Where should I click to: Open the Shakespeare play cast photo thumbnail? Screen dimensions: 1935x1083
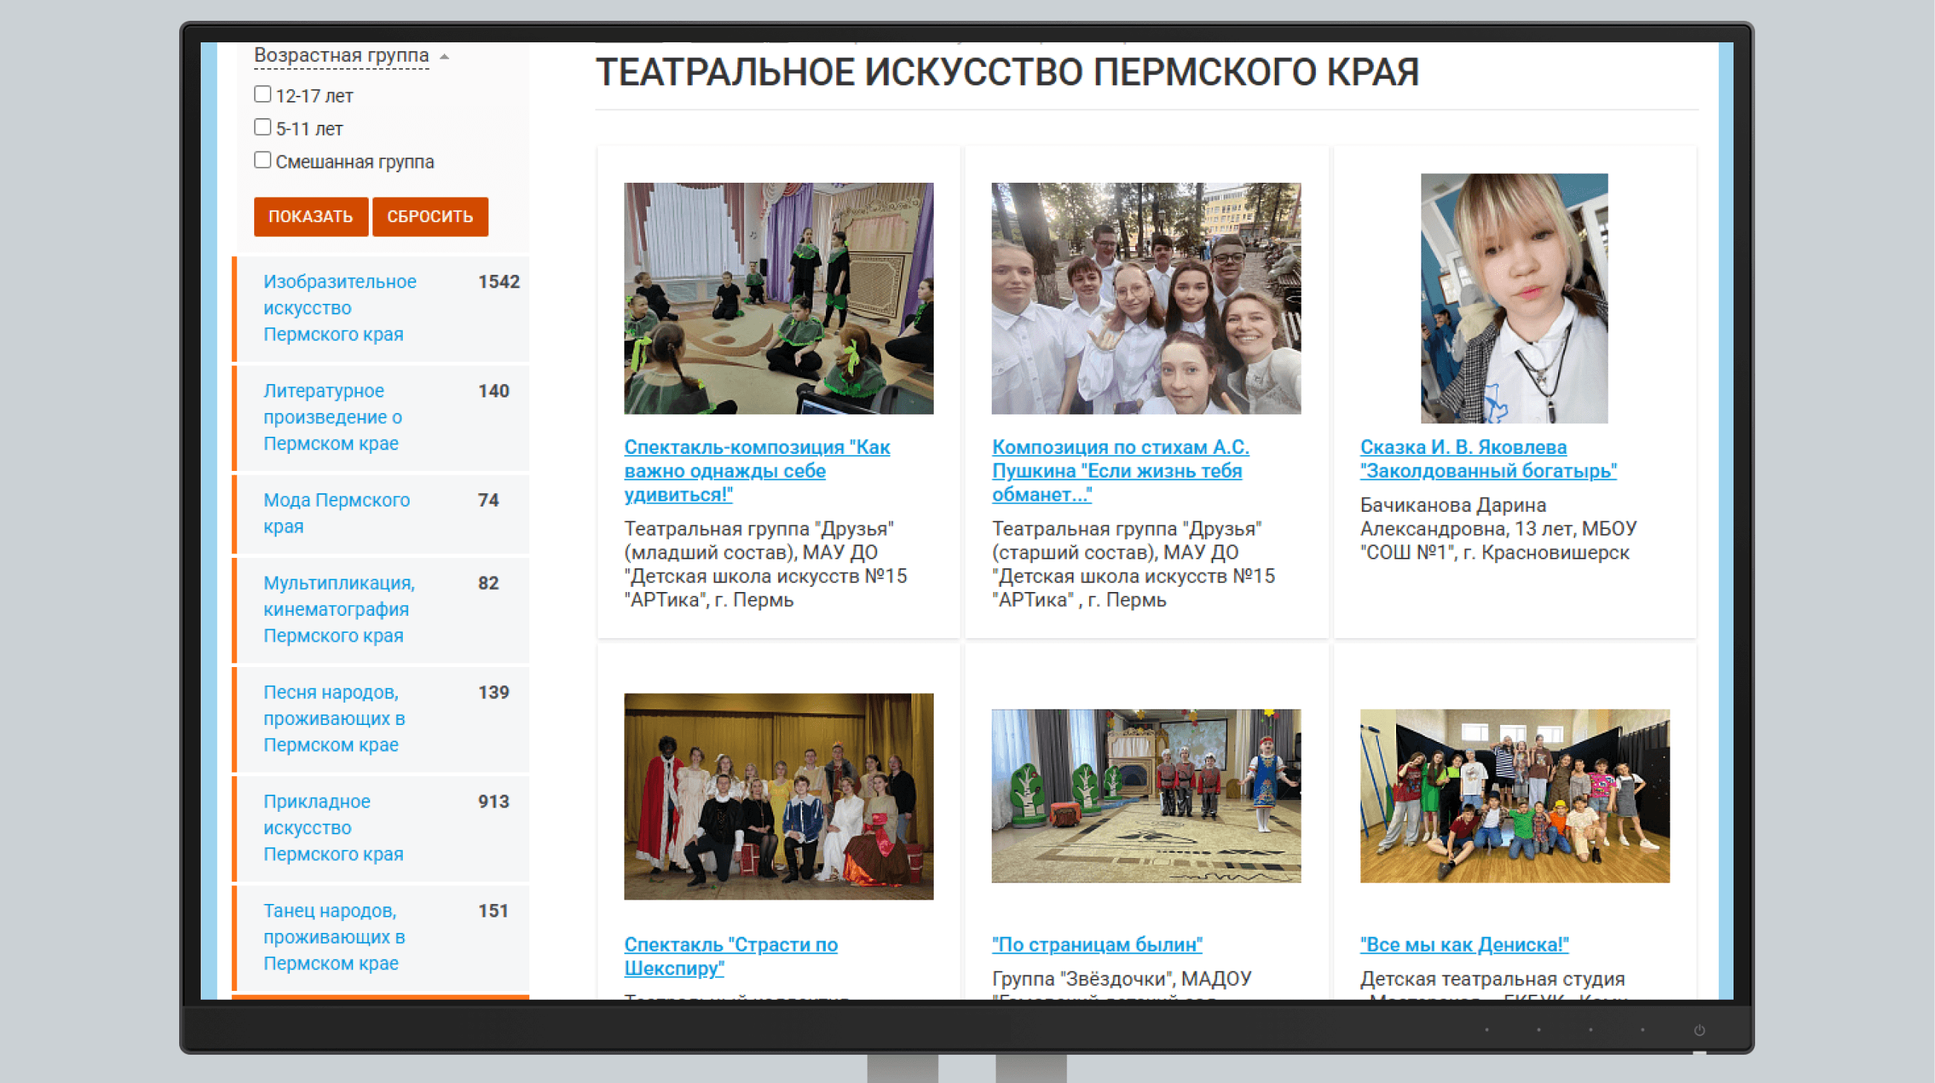pos(778,796)
